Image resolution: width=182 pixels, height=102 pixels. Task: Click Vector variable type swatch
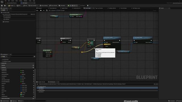[21, 95]
